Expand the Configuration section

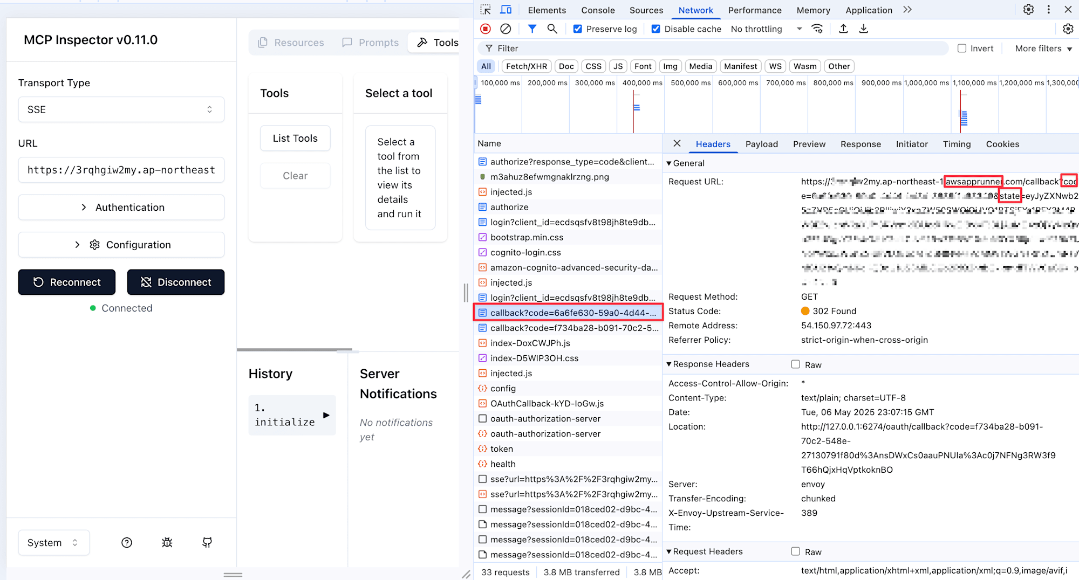pyautogui.click(x=121, y=245)
